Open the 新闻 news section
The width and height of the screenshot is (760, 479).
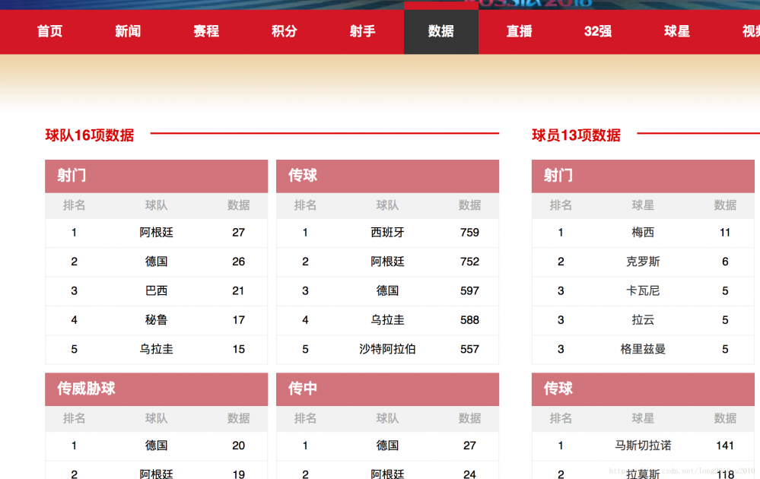pyautogui.click(x=127, y=32)
